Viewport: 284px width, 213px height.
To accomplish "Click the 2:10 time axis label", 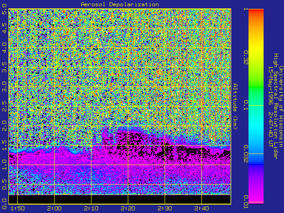I will (91, 209).
